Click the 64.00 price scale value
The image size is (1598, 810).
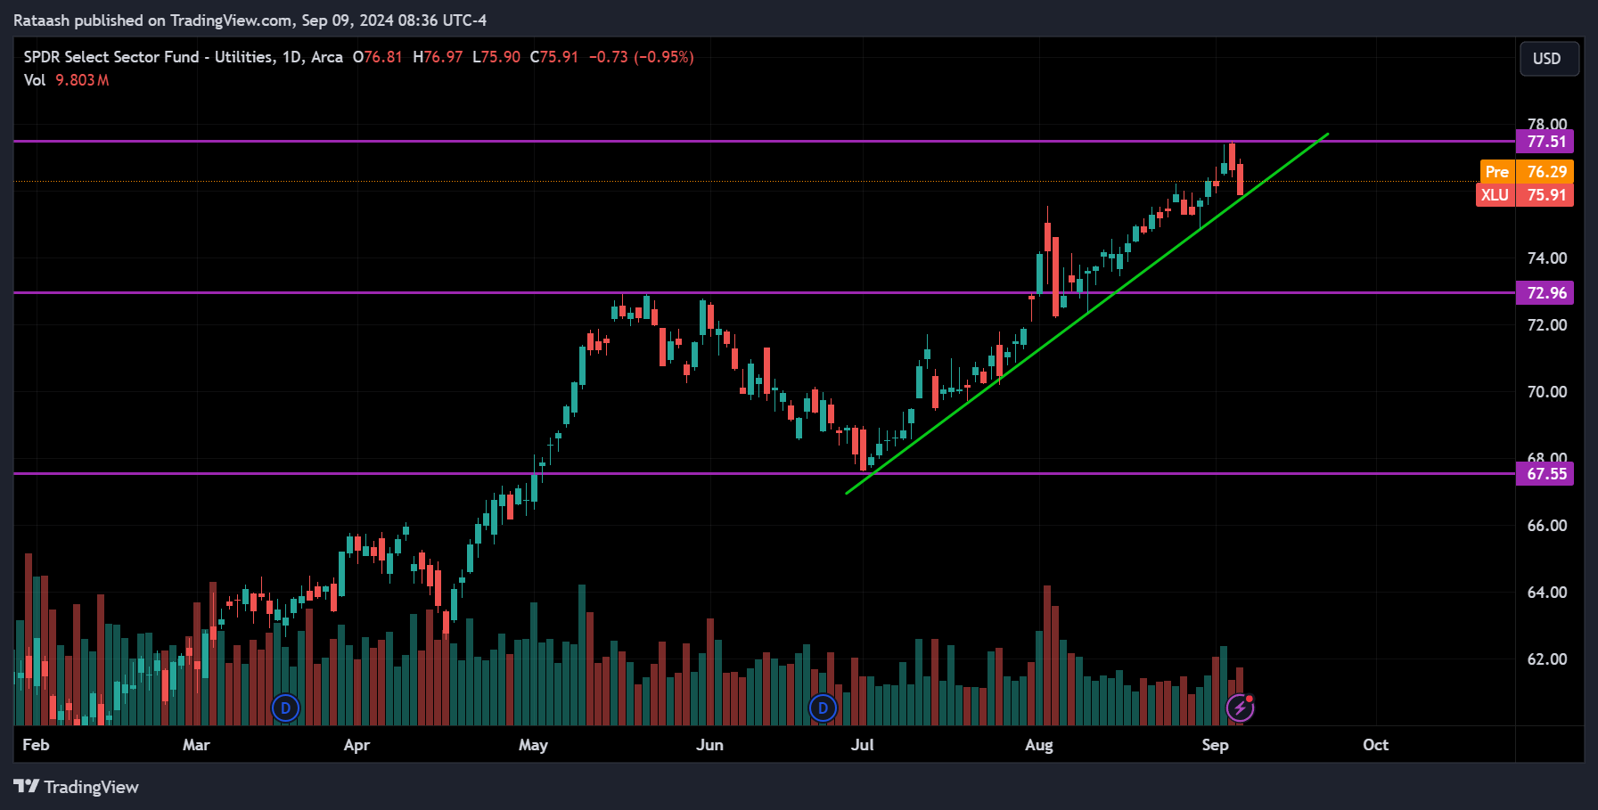[1547, 593]
